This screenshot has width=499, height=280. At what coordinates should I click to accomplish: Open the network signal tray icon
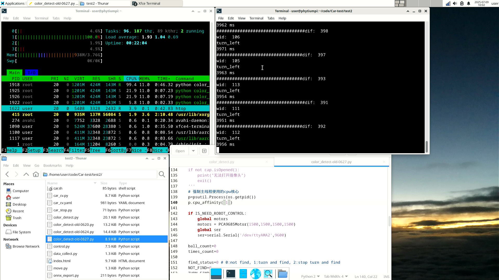(x=448, y=3)
